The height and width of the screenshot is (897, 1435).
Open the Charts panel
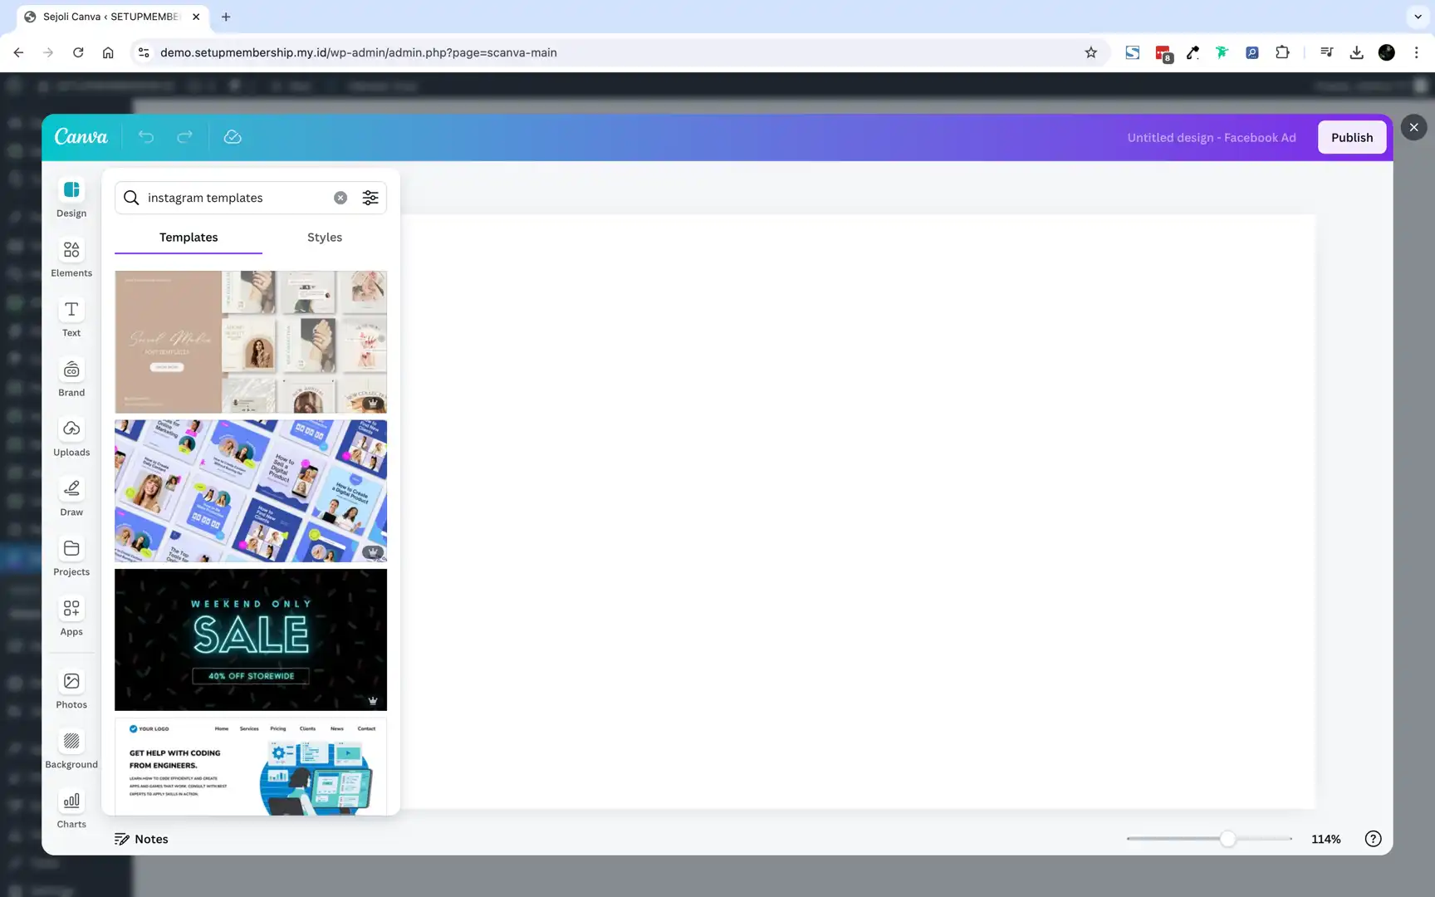pos(71,808)
